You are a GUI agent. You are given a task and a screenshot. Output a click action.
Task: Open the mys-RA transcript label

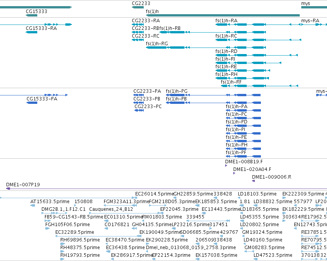[310, 21]
